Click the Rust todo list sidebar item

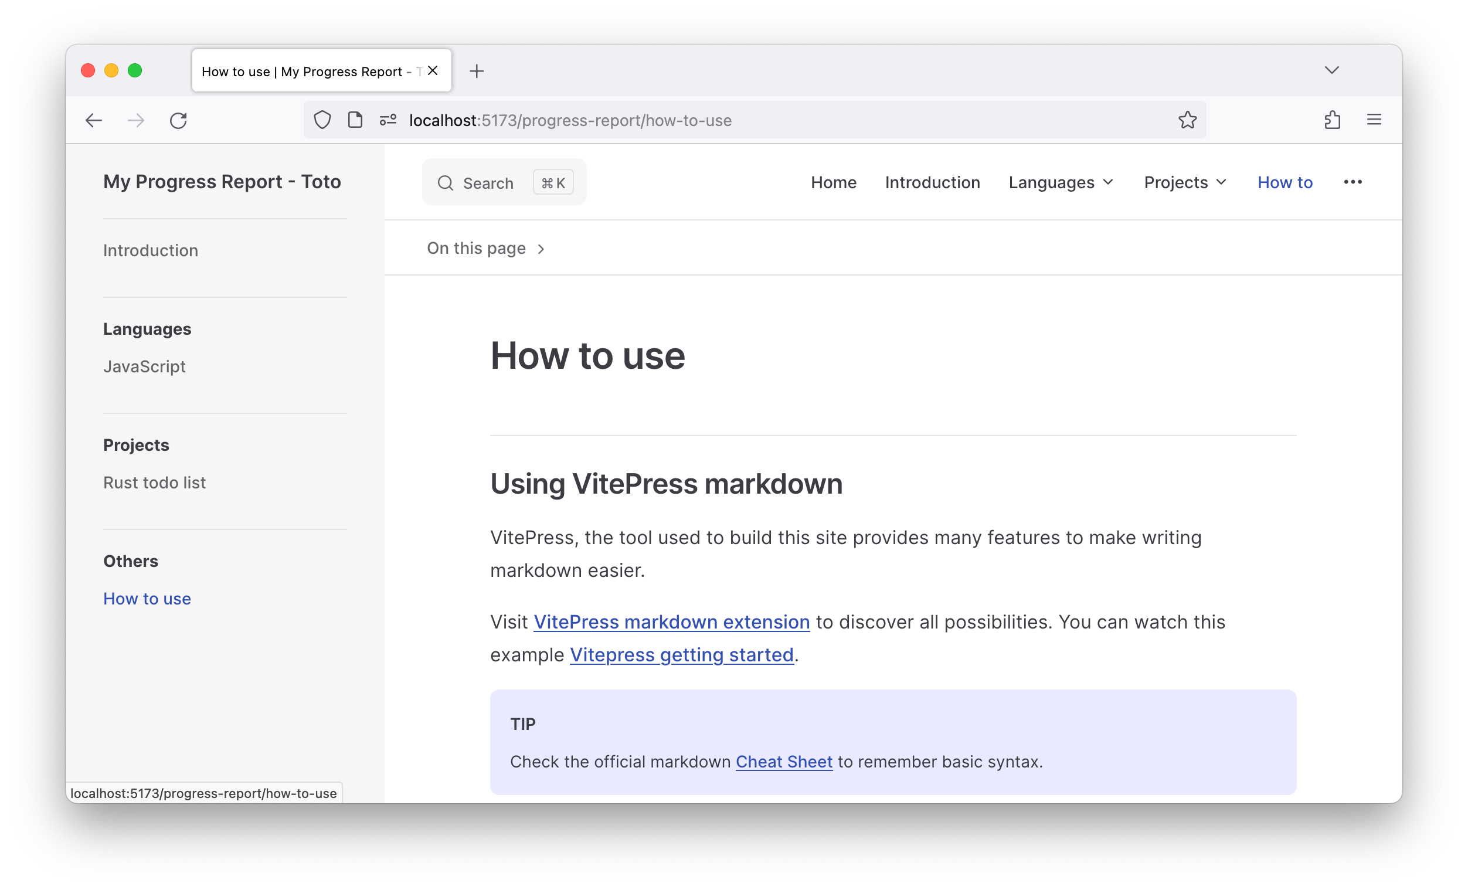154,482
